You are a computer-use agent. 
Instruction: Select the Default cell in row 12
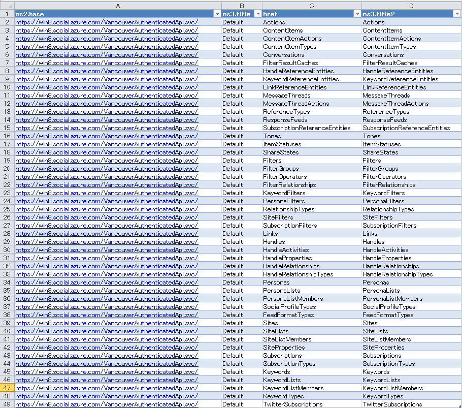coord(233,104)
